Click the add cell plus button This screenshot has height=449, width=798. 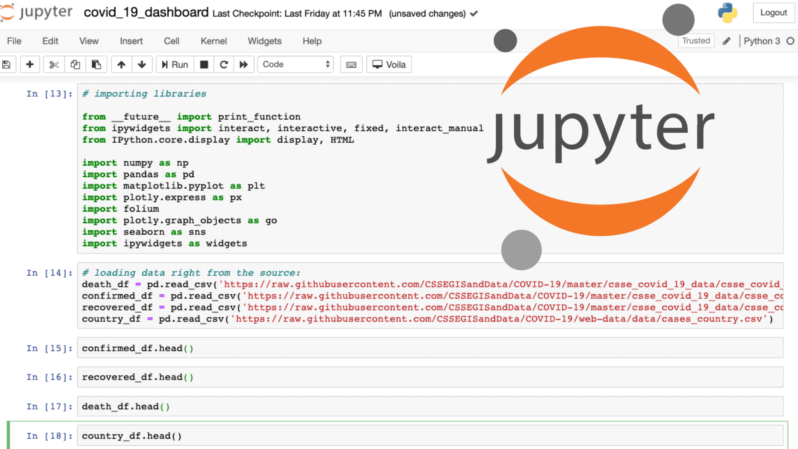click(30, 64)
